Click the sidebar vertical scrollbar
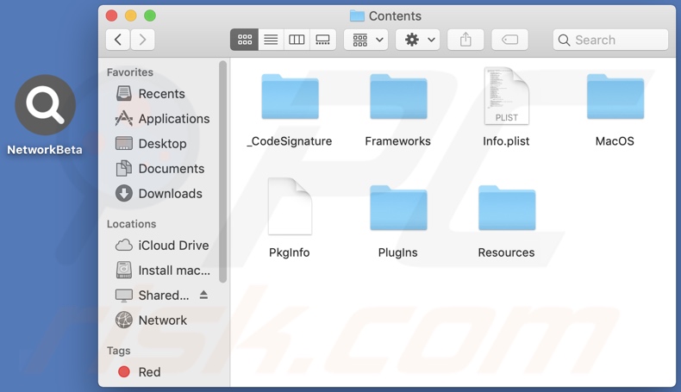The image size is (681, 392). click(x=222, y=171)
